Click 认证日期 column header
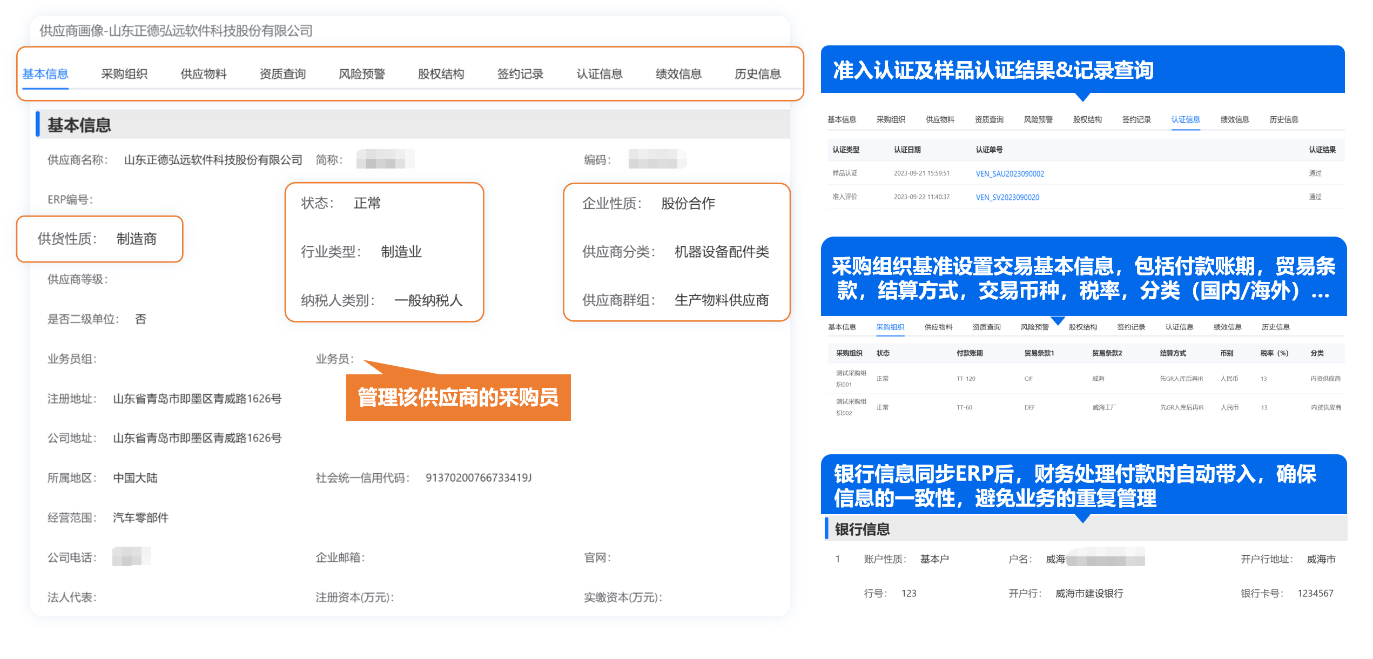This screenshot has width=1373, height=659. [x=907, y=150]
